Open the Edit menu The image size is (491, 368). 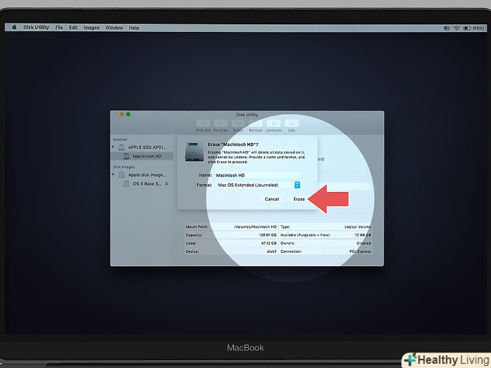point(74,28)
